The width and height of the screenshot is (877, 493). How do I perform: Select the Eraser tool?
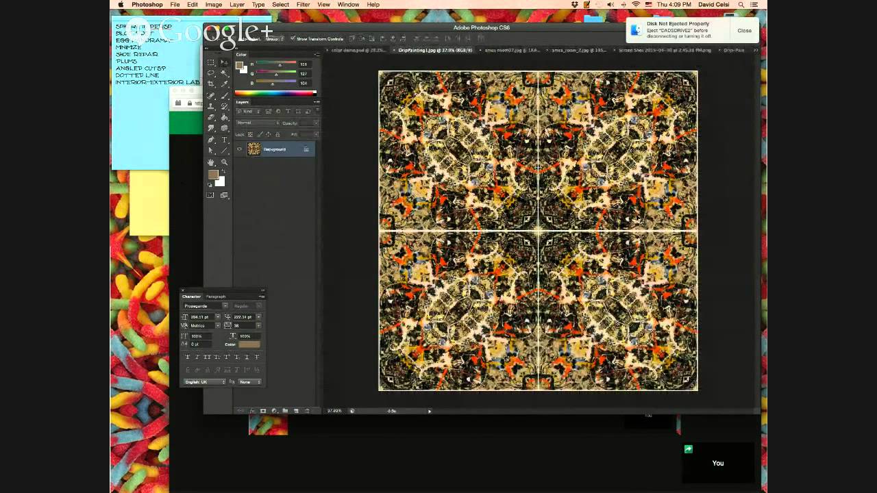[211, 117]
